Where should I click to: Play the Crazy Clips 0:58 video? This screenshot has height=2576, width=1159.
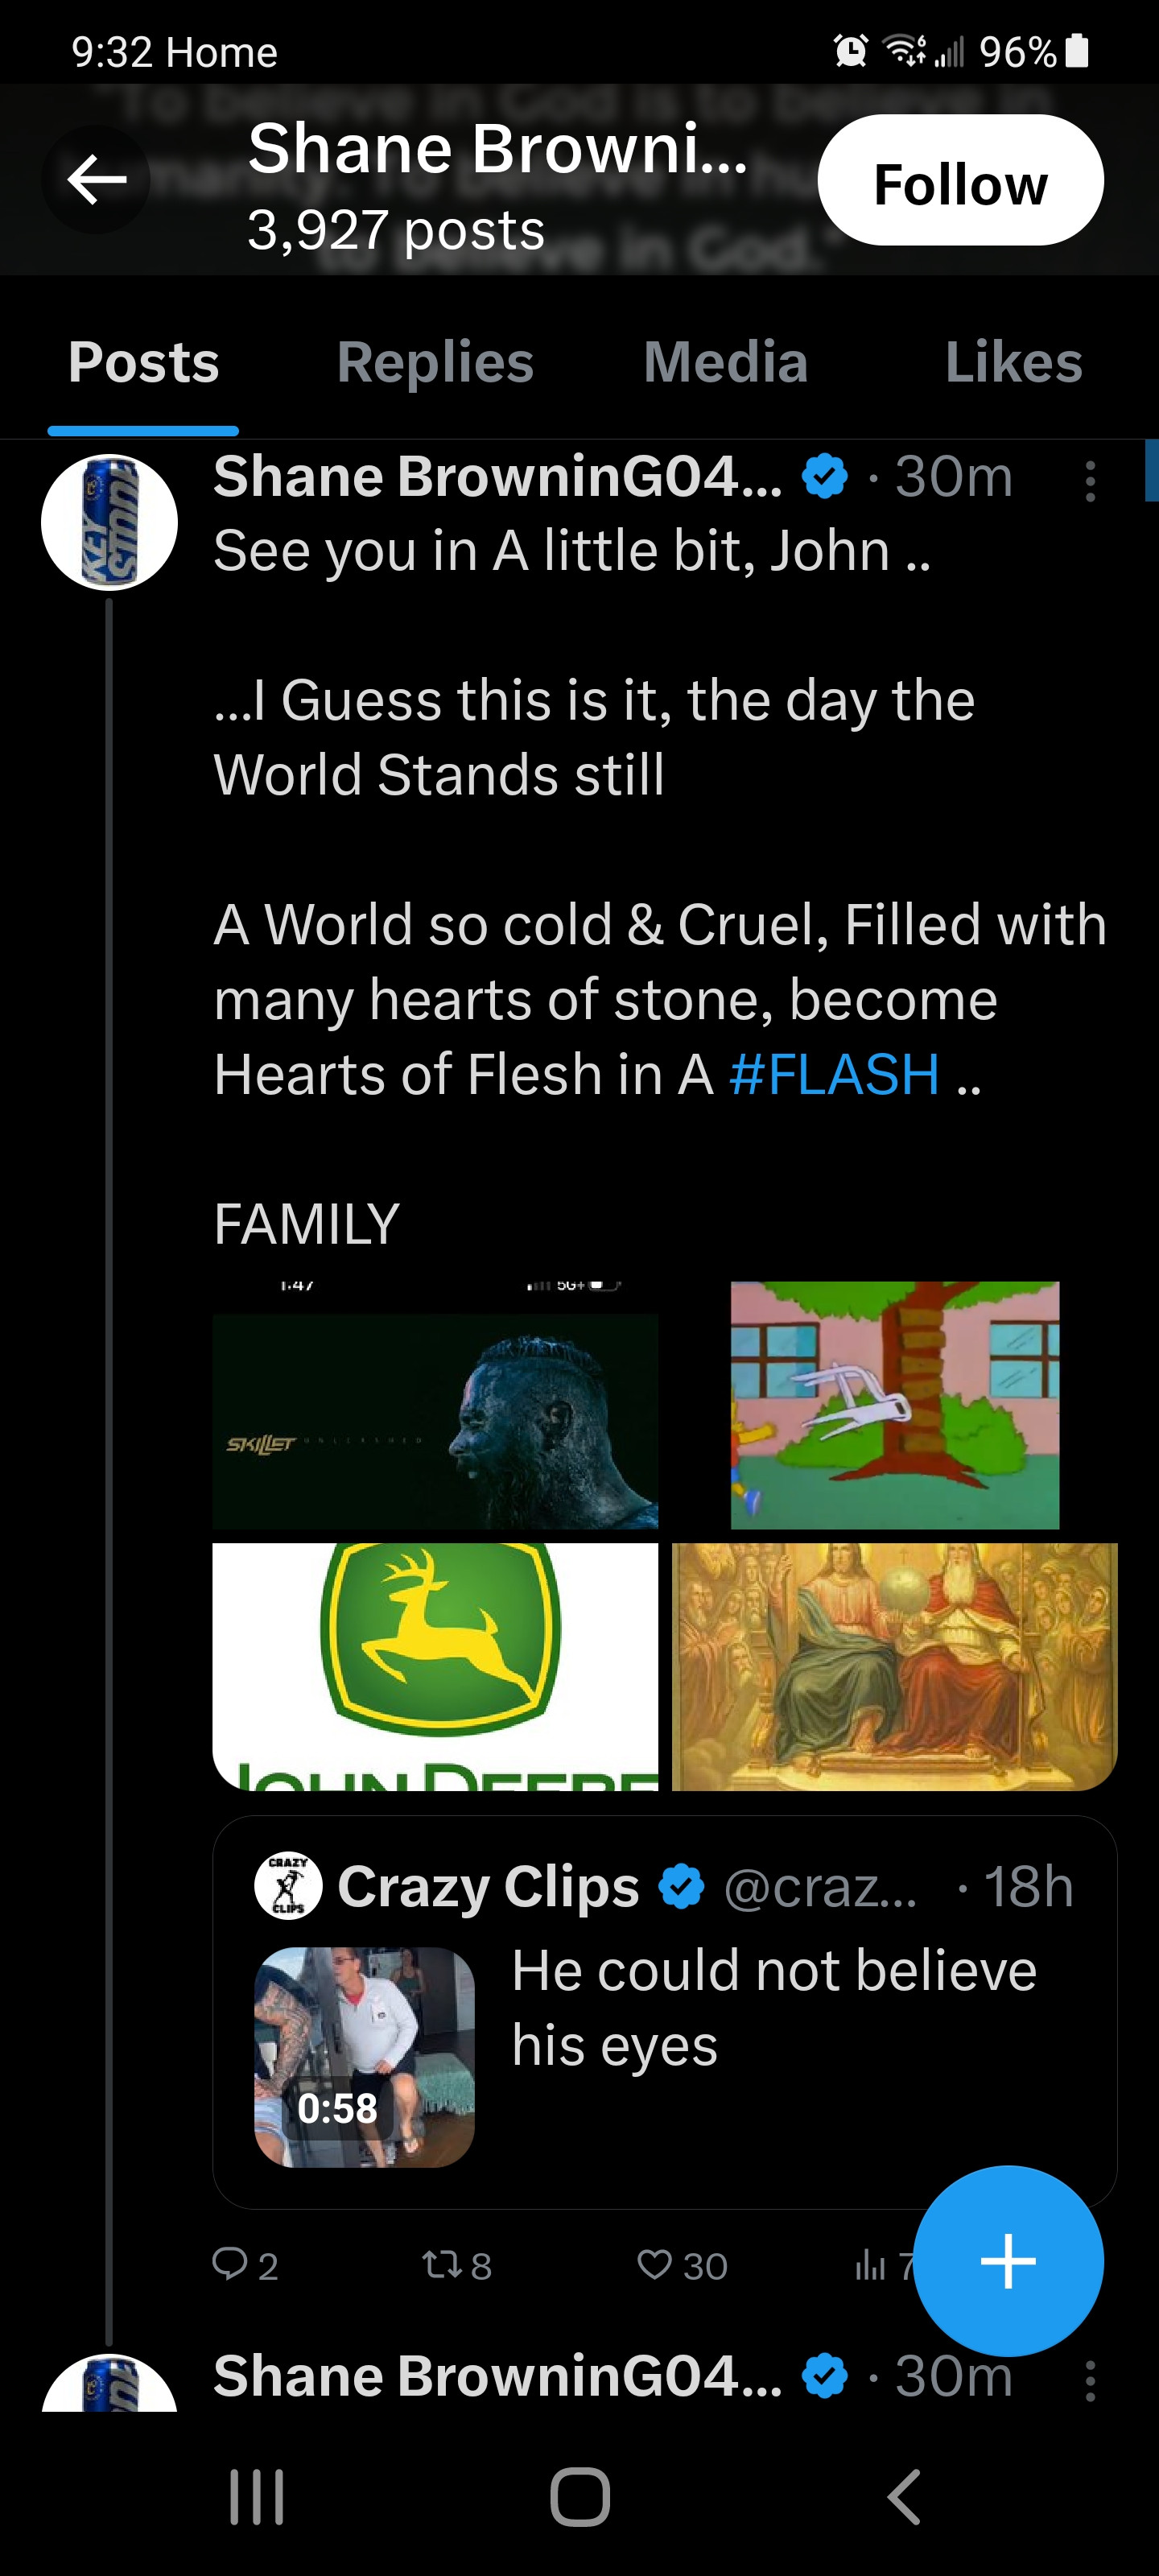click(364, 2057)
